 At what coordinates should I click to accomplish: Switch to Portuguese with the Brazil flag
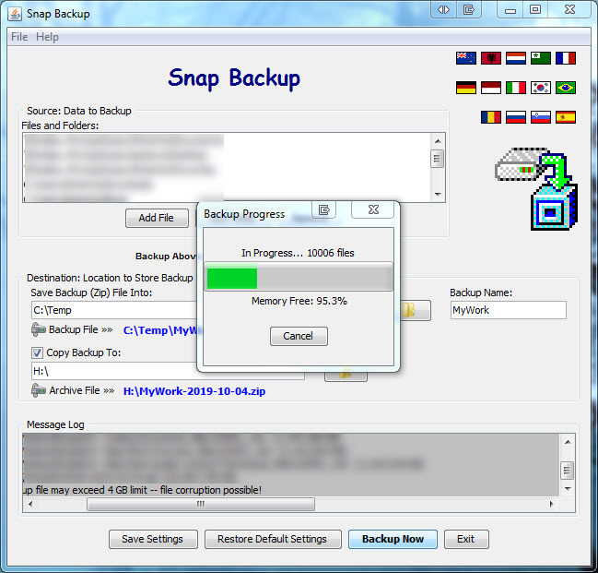pos(566,88)
